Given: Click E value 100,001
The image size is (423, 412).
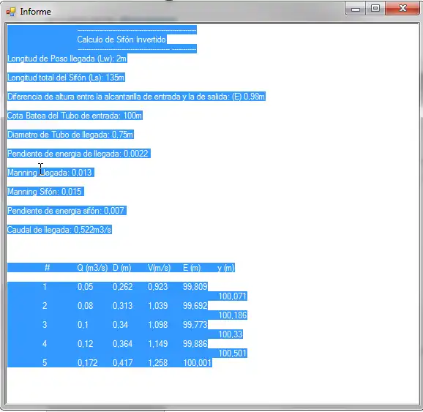Looking at the screenshot, I should click(197, 363).
